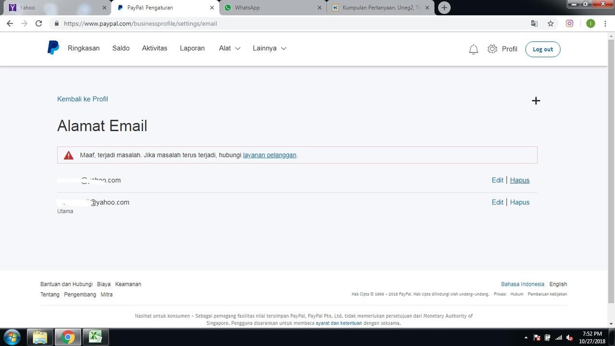The image size is (615, 346).
Task: Show hidden system tray icons
Action: 526,338
